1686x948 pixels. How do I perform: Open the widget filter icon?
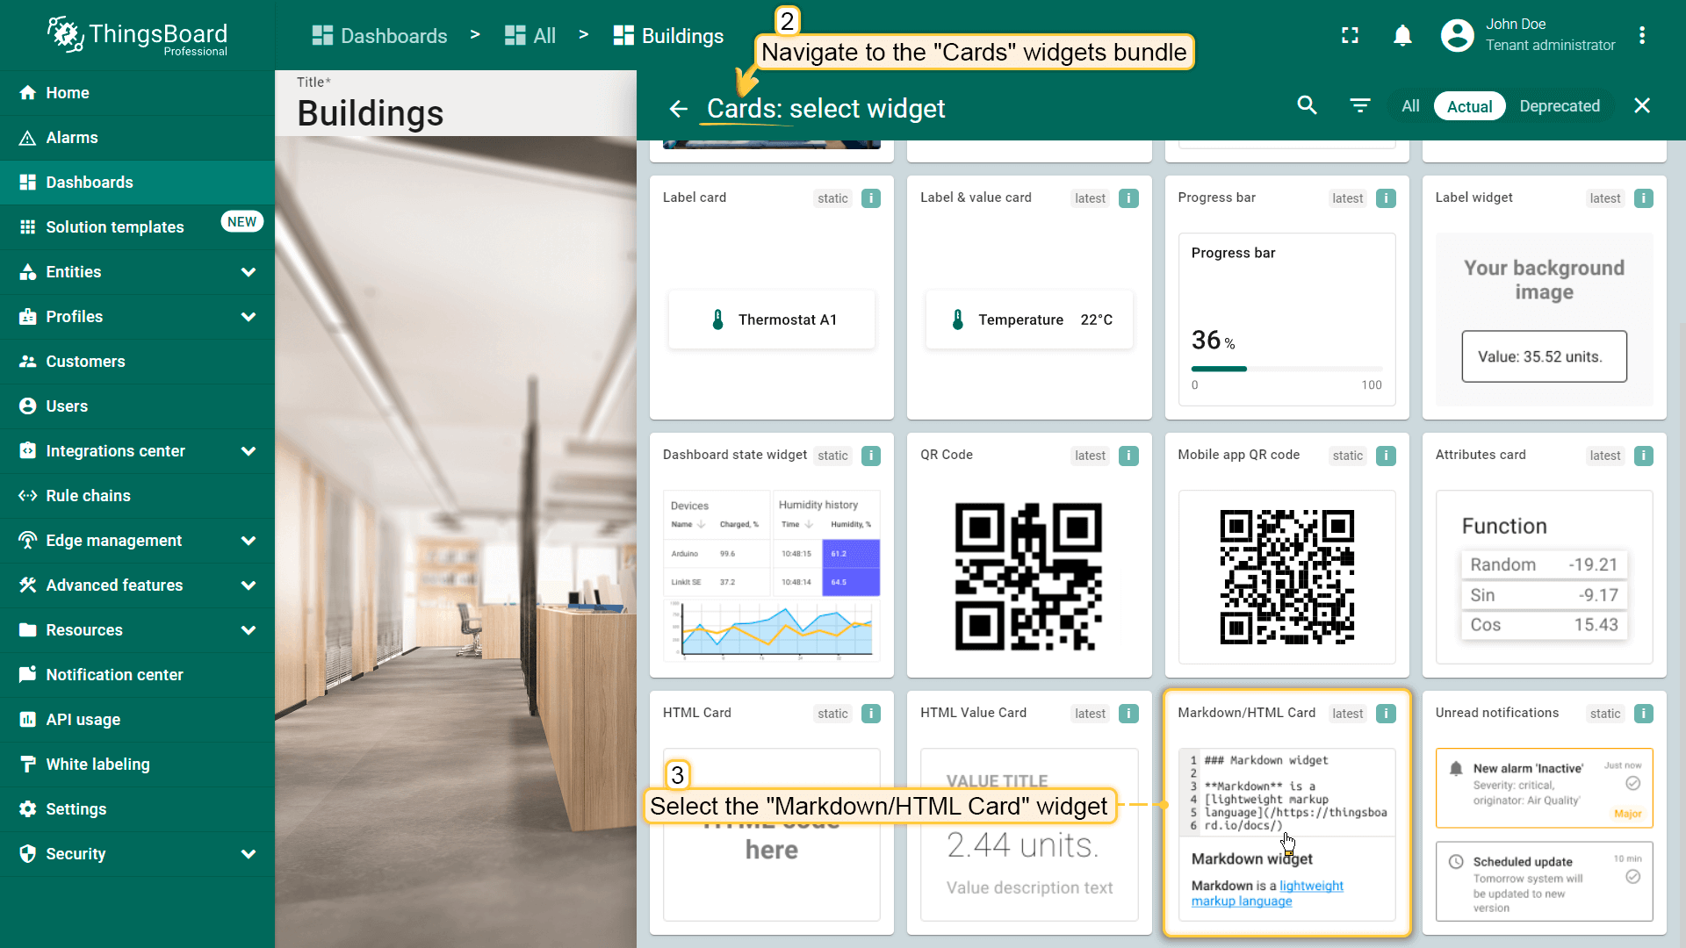tap(1359, 106)
